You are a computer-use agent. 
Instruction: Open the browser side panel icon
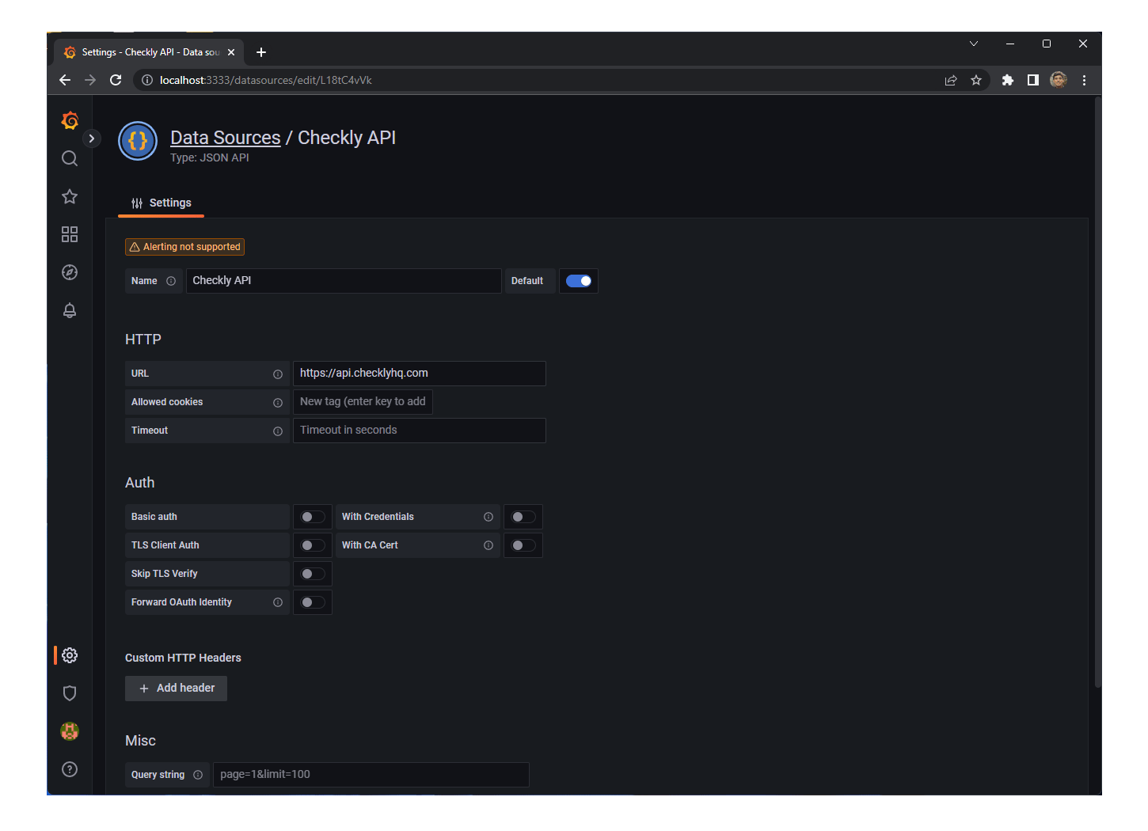pos(1033,80)
